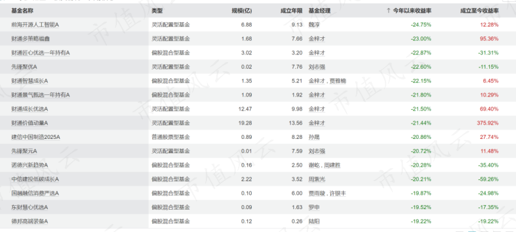
Task: Click the 类型 column header
Action: coord(157,11)
